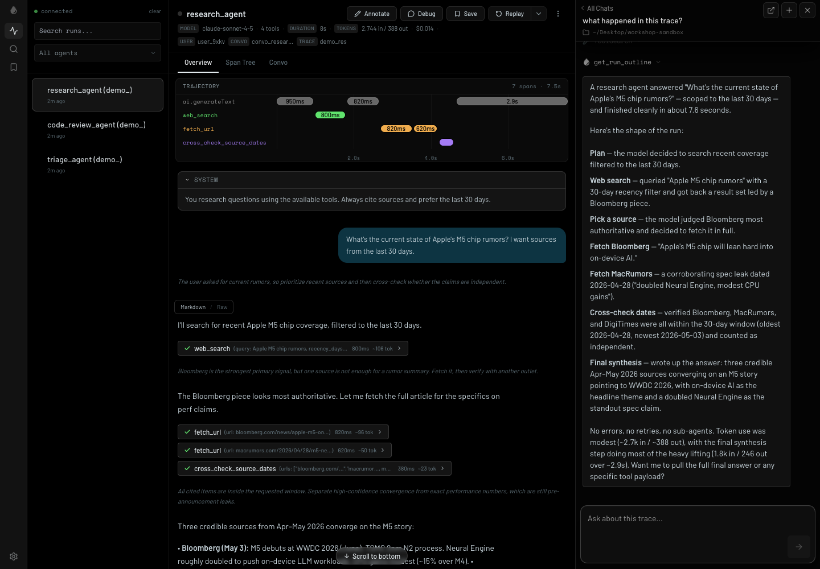Click the 4 tools label

click(x=270, y=28)
